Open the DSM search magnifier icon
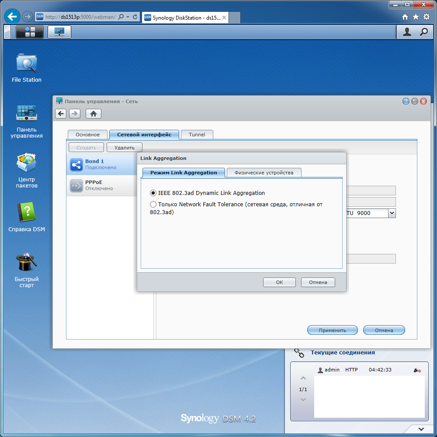Screen dimensions: 437x437 point(423,32)
